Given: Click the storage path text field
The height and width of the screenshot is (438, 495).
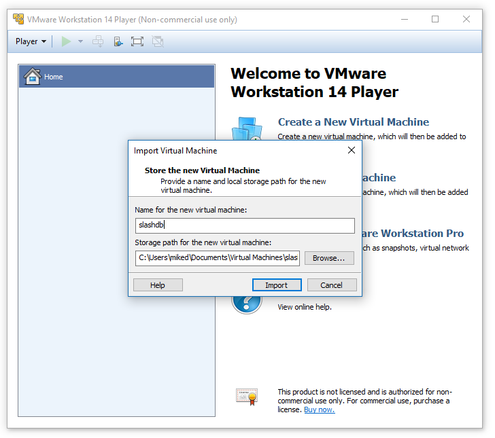Looking at the screenshot, I should tap(218, 258).
